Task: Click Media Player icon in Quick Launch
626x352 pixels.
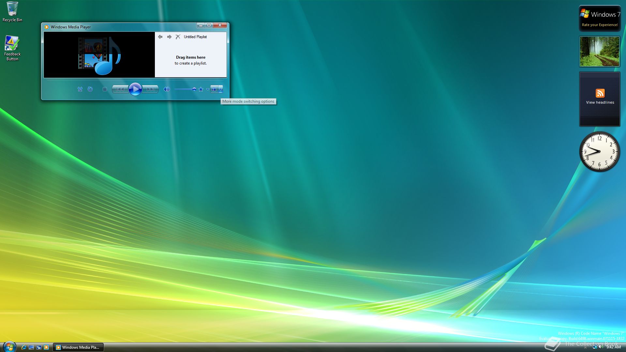Action: 46,347
